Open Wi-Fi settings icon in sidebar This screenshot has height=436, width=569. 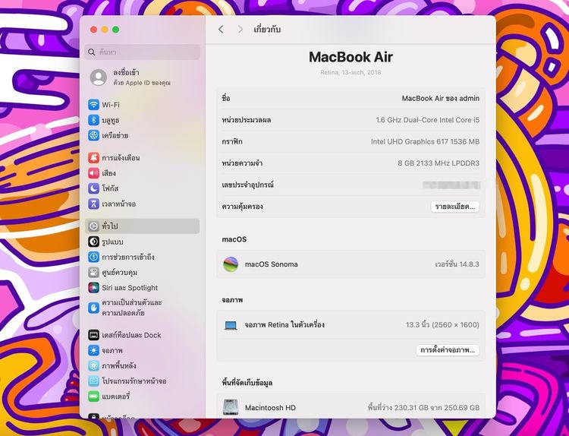[x=93, y=105]
